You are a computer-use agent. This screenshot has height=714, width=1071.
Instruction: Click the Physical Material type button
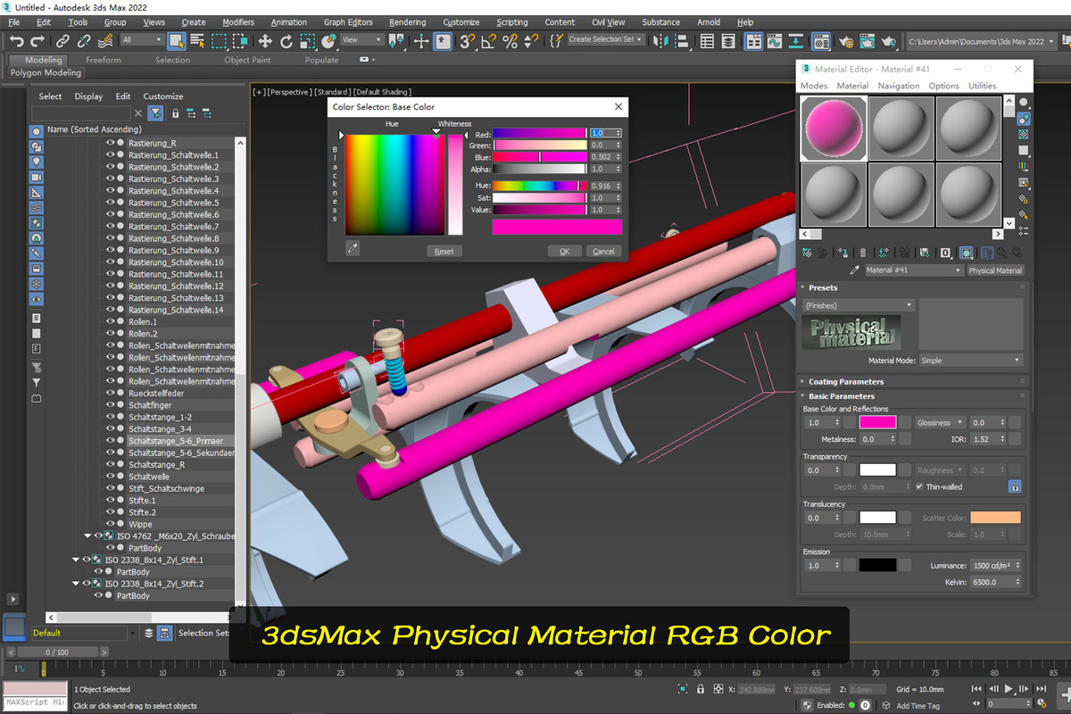coord(995,270)
